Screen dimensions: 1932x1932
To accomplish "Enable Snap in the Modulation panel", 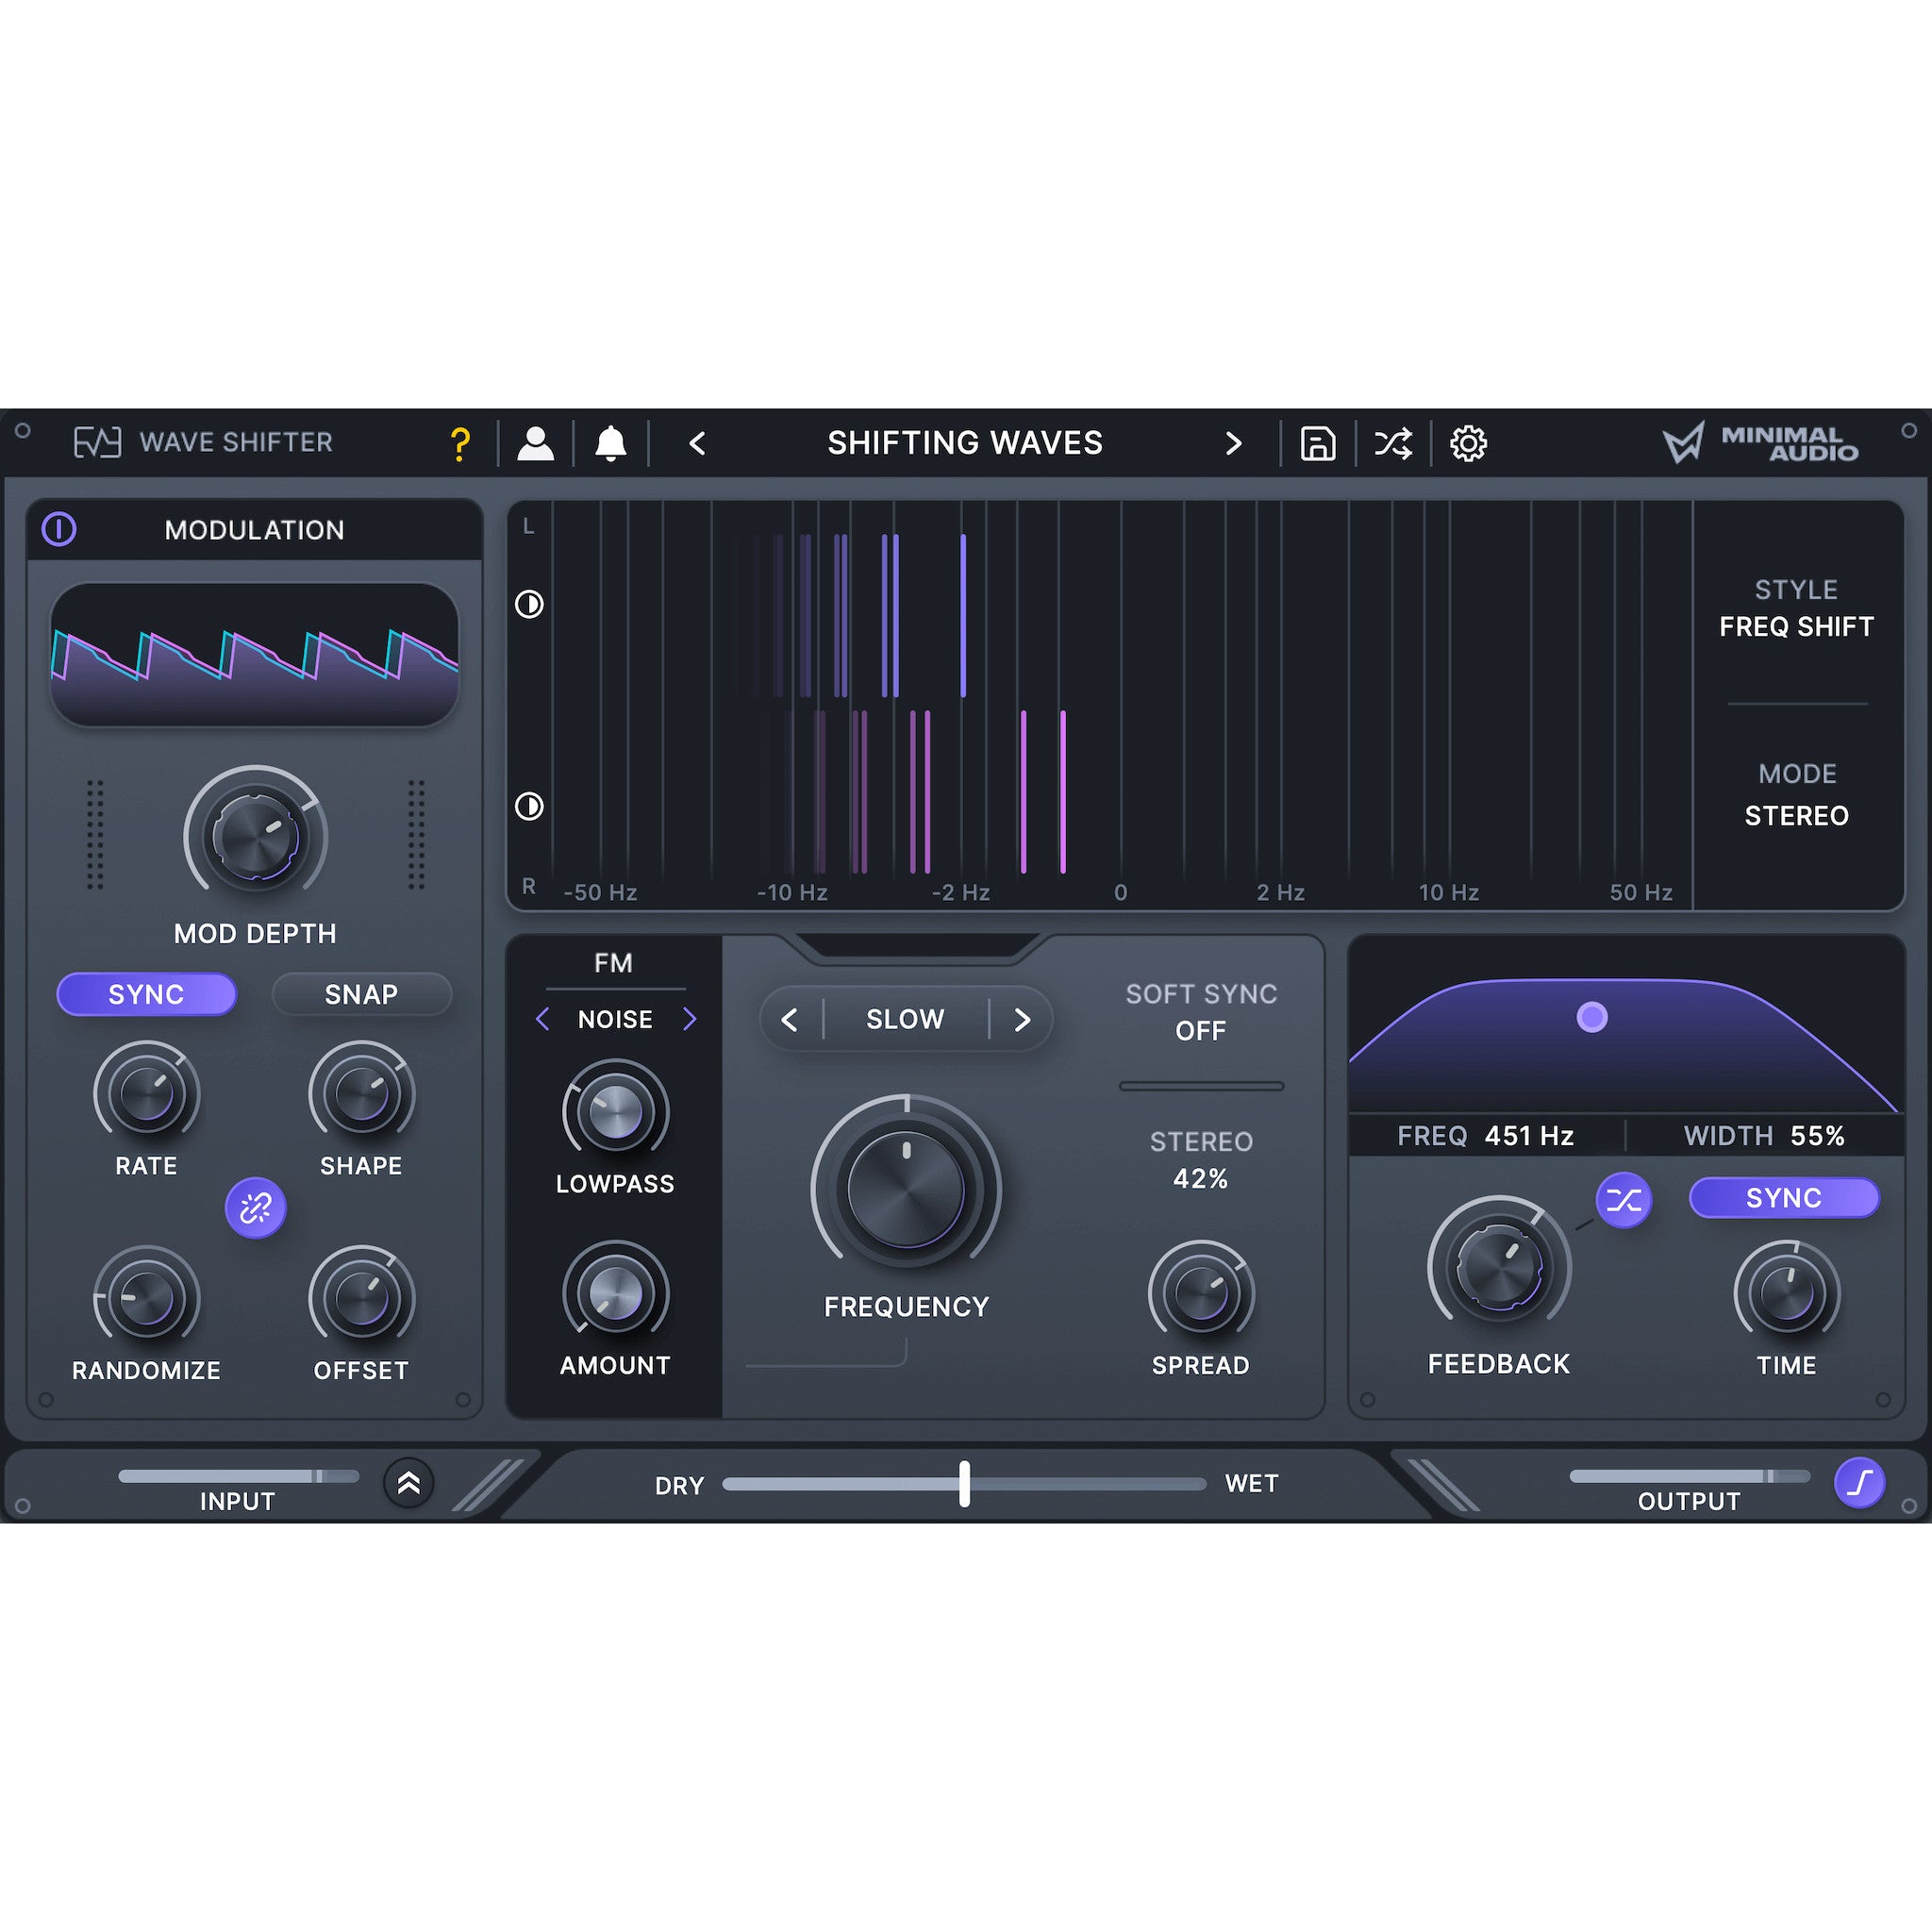I will click(362, 994).
